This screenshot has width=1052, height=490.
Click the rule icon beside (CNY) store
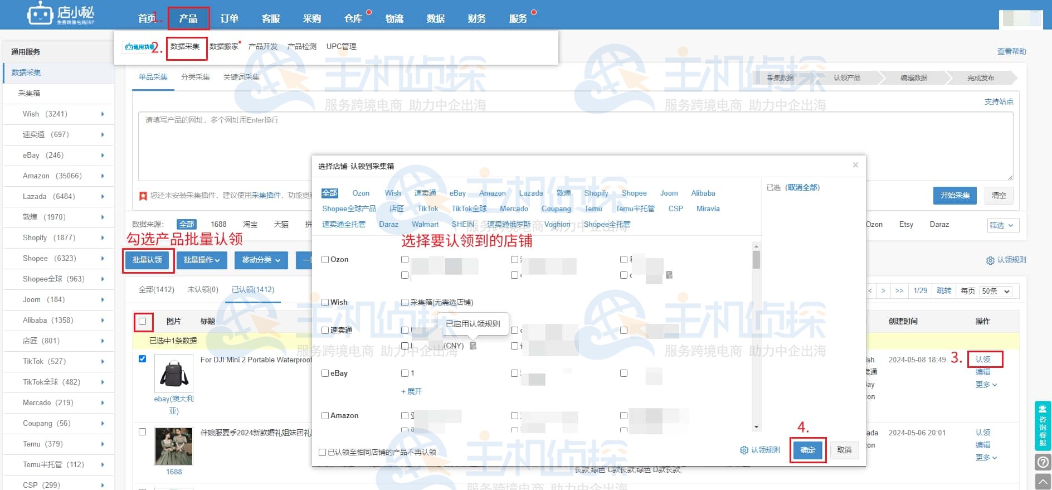pos(473,346)
